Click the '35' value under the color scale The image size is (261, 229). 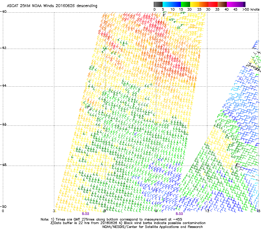point(217,10)
